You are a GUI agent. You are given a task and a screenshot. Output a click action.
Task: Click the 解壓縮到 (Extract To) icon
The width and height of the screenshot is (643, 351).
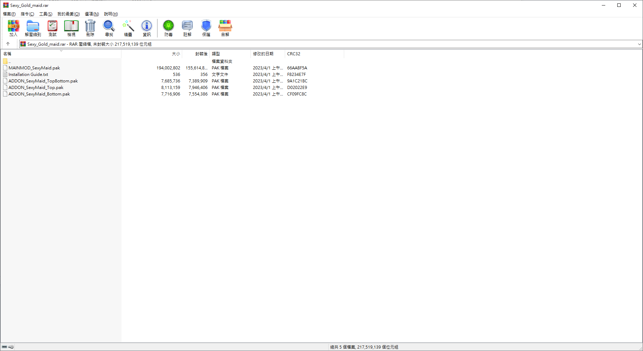click(x=33, y=28)
